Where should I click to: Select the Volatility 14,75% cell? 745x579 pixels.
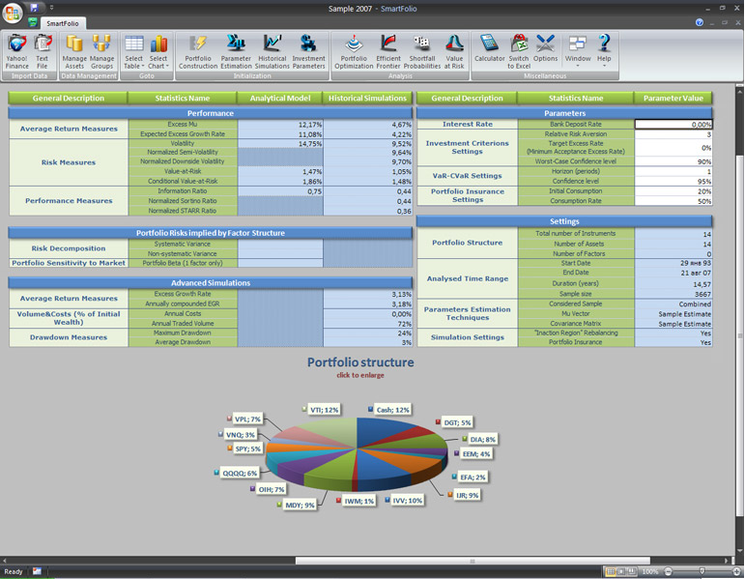[x=280, y=144]
